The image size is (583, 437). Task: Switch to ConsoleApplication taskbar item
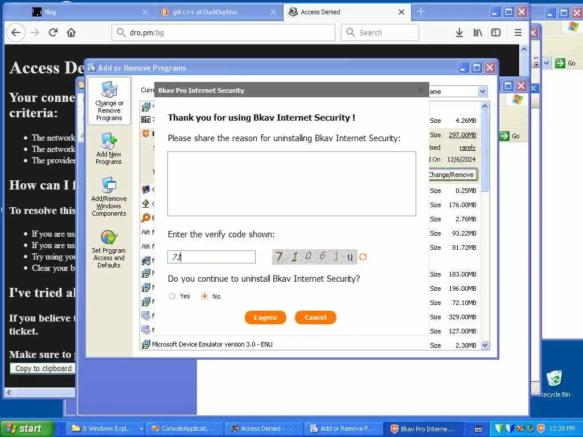pyautogui.click(x=184, y=428)
